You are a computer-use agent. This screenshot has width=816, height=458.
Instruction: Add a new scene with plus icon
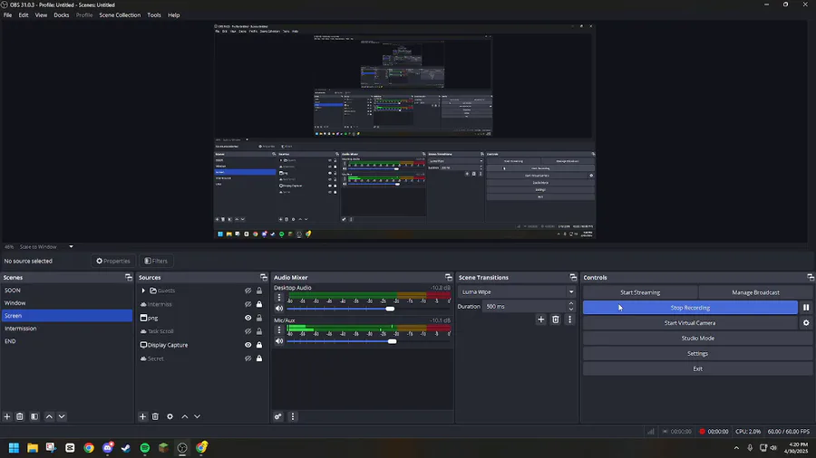click(x=7, y=416)
